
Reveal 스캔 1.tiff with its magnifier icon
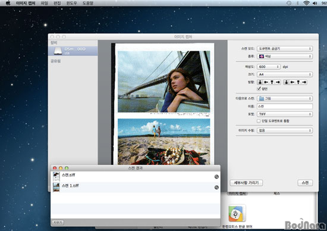pos(216,188)
